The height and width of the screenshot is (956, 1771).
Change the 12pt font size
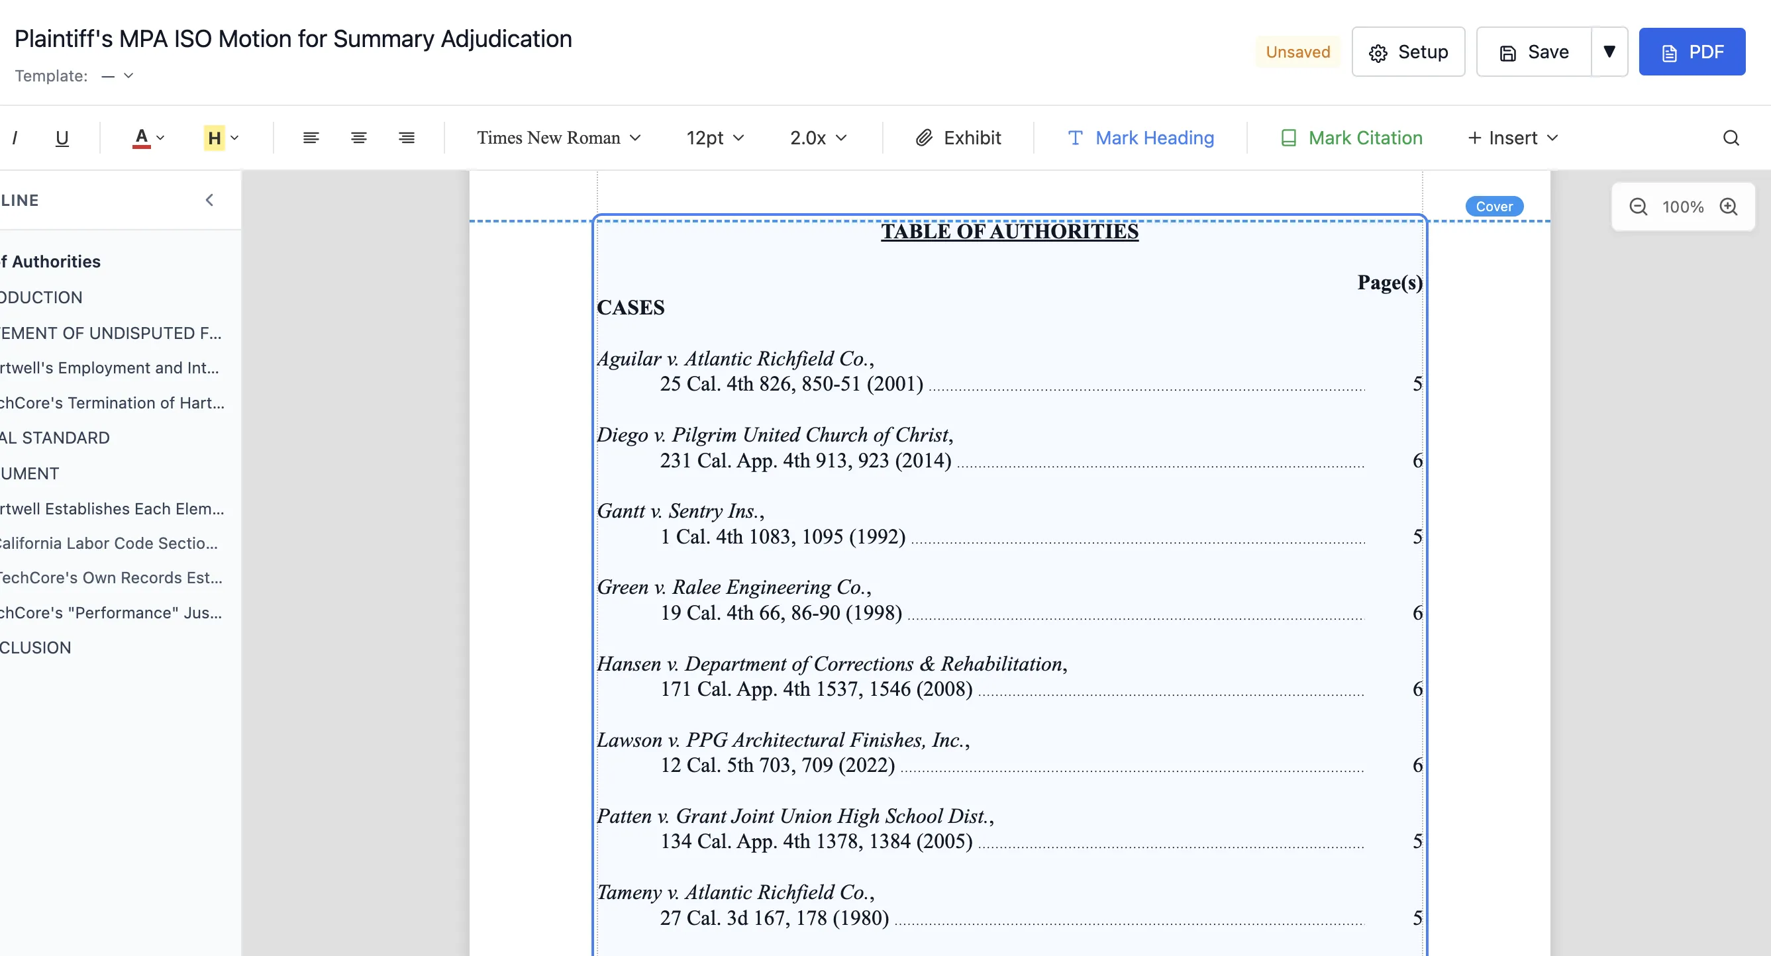click(x=715, y=138)
